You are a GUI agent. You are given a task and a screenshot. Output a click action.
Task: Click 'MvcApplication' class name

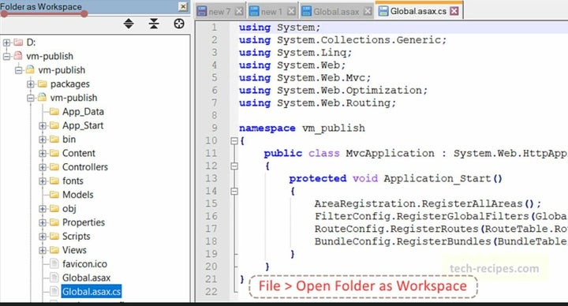click(390, 153)
